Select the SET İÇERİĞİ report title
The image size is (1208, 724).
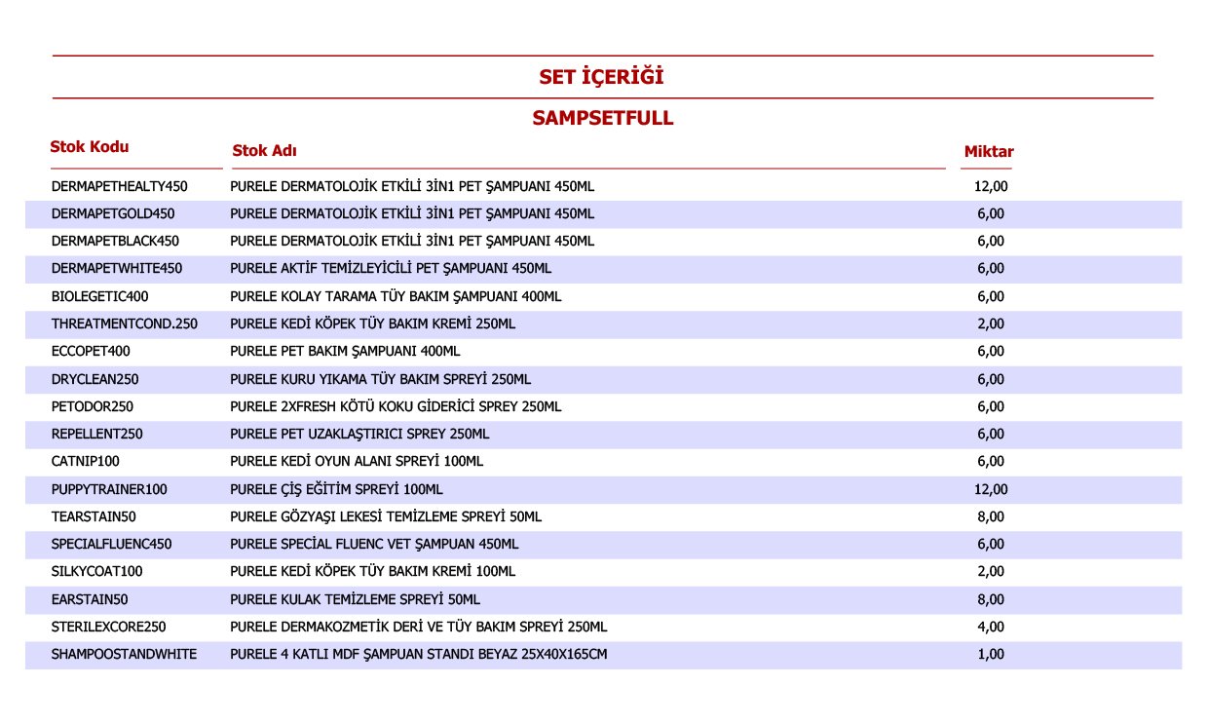click(x=601, y=77)
